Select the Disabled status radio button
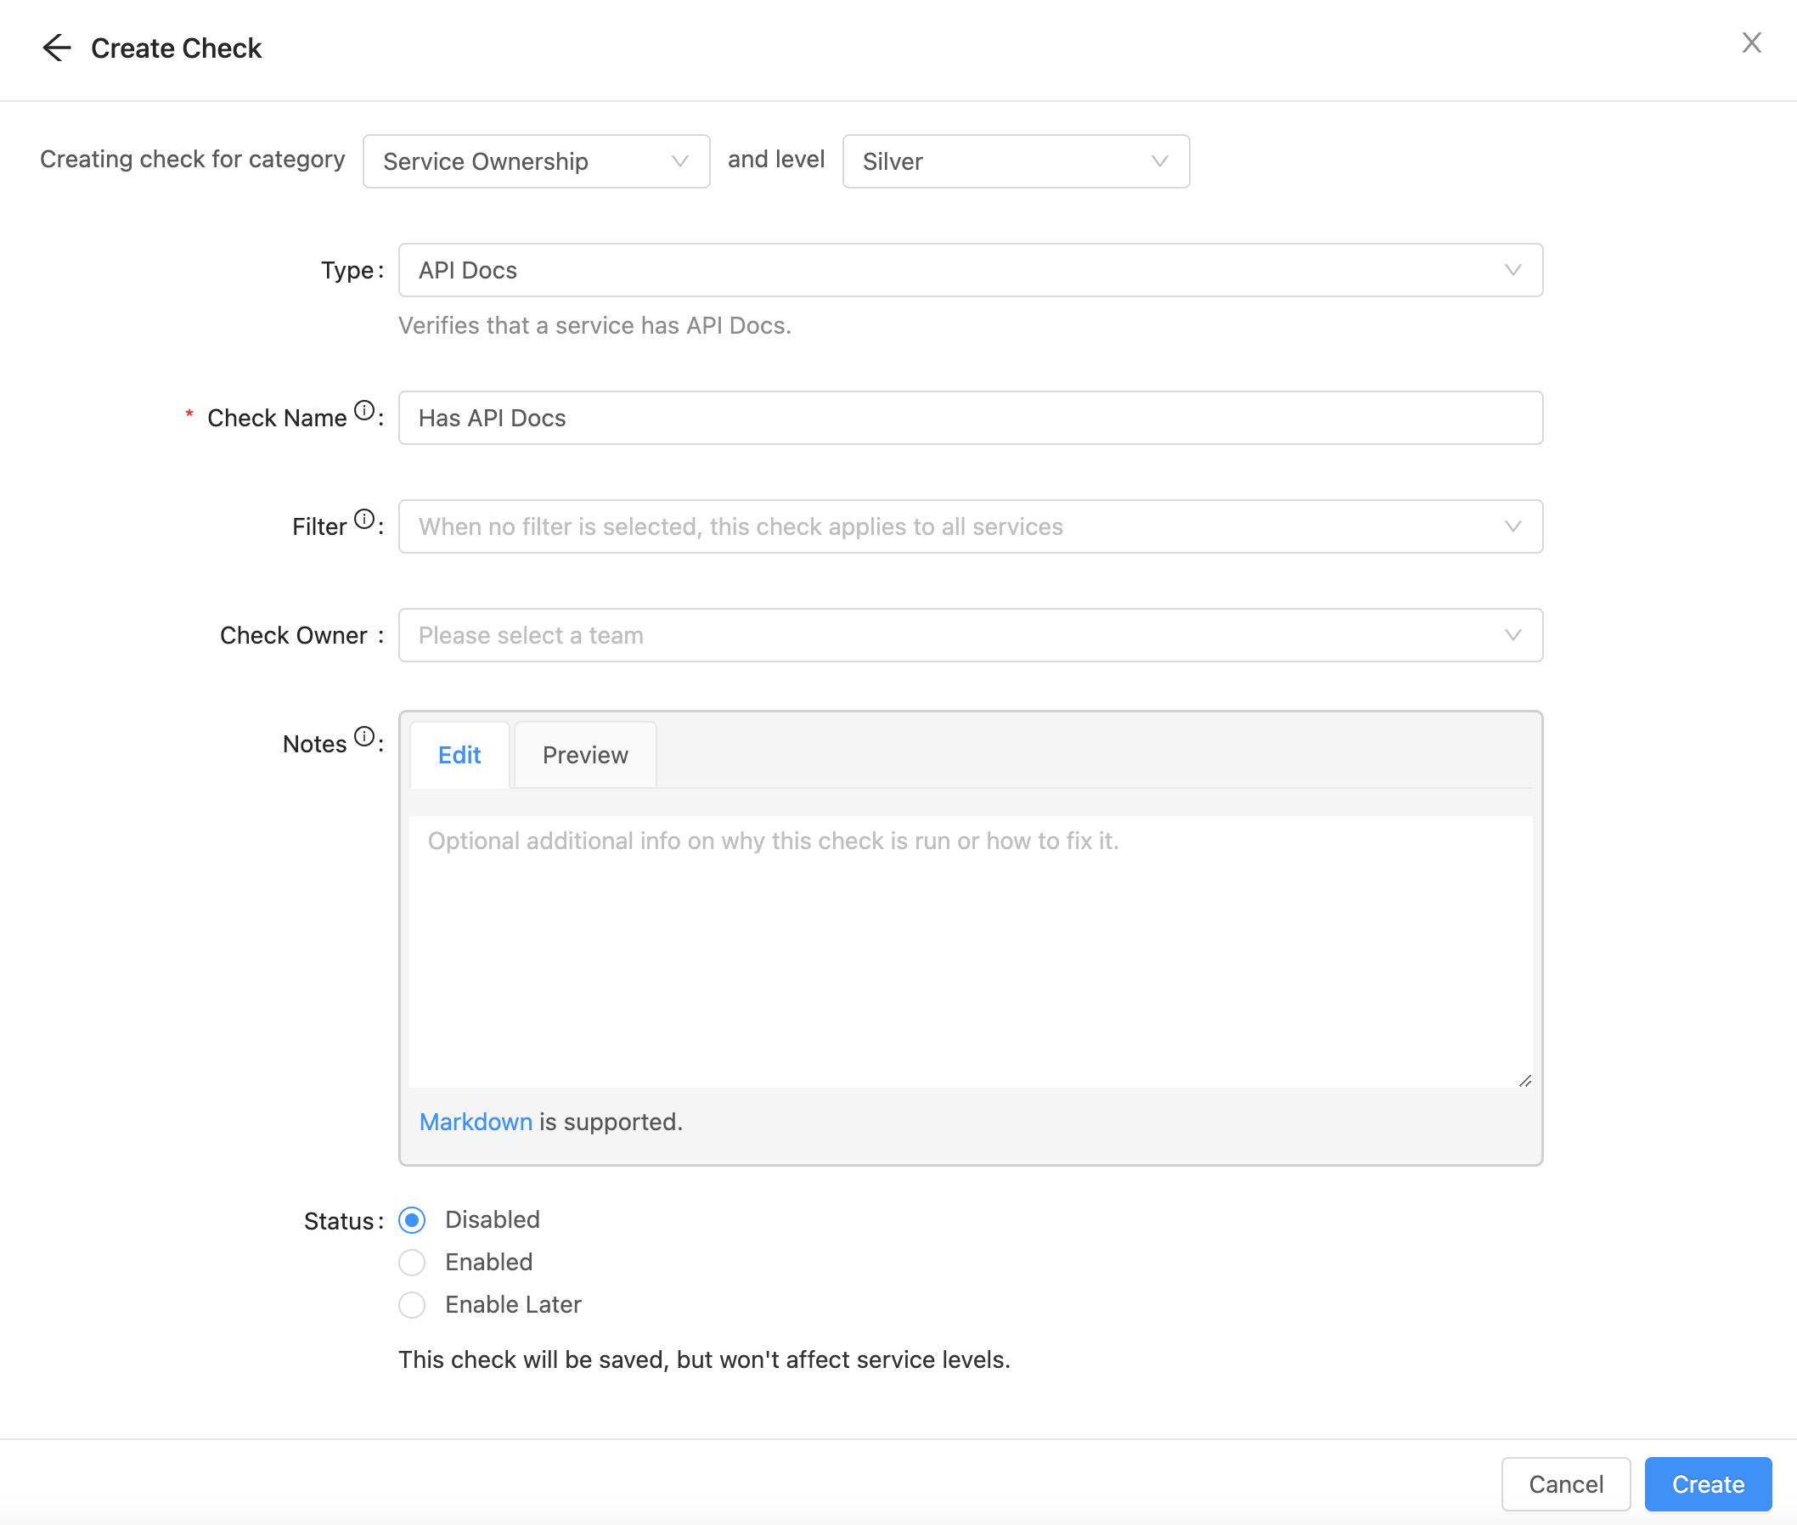This screenshot has height=1525, width=1797. 412,1220
